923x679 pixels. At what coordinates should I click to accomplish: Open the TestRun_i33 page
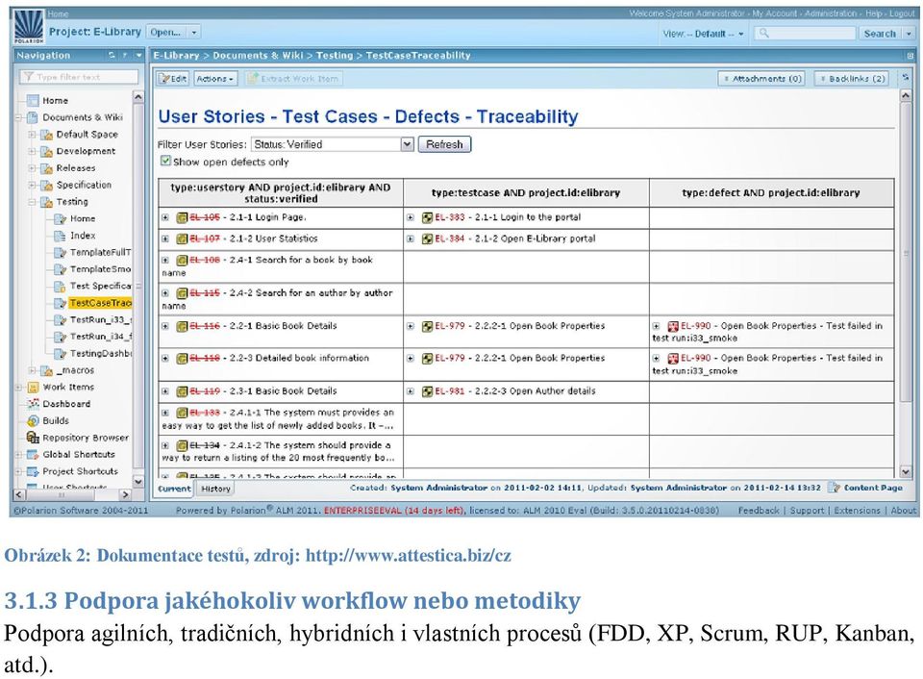(100, 319)
